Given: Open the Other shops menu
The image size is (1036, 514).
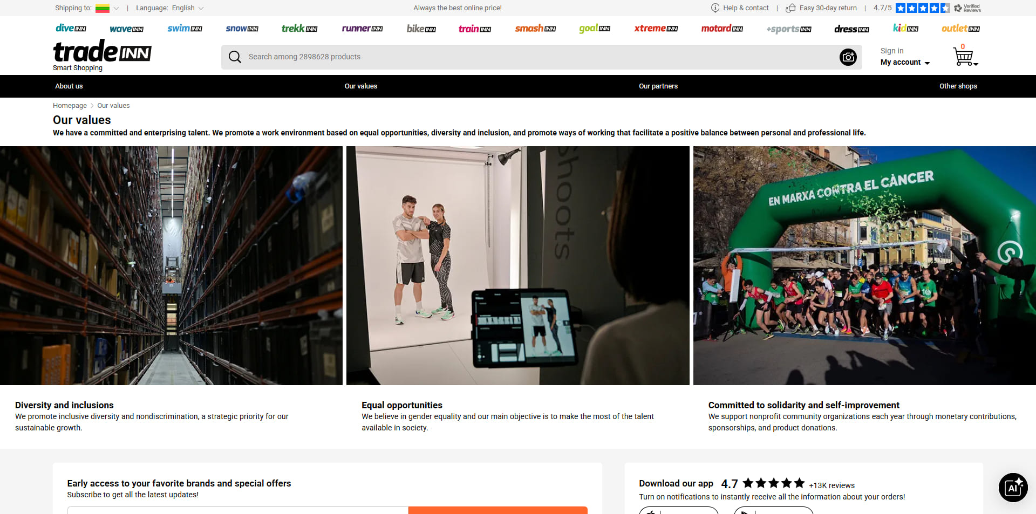Looking at the screenshot, I should coord(958,86).
